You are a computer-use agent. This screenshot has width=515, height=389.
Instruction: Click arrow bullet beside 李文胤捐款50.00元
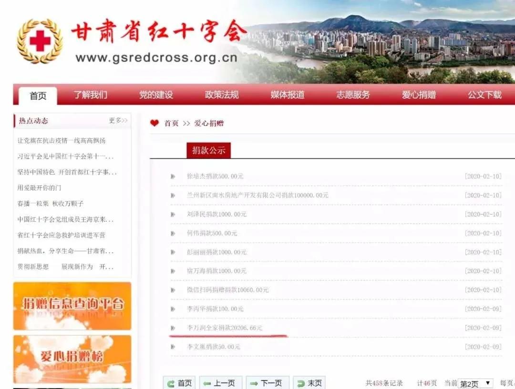point(173,347)
